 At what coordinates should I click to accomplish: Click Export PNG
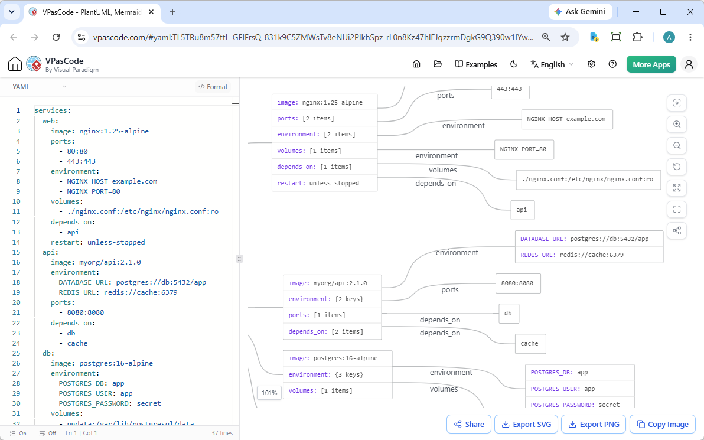[x=594, y=424]
